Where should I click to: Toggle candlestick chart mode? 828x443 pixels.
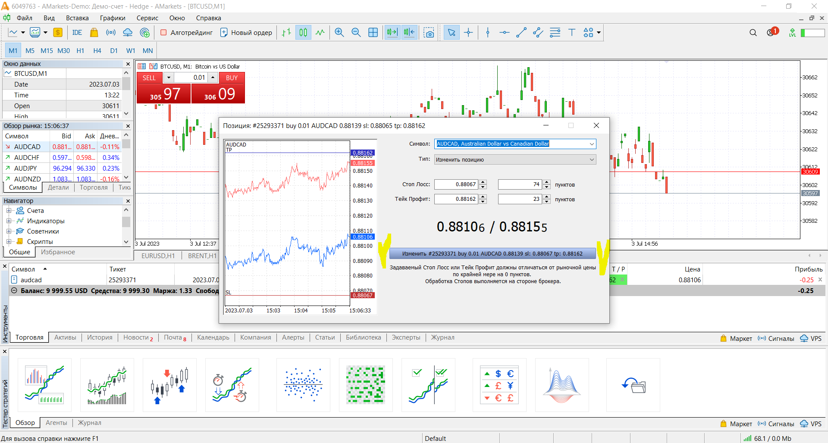pos(303,33)
